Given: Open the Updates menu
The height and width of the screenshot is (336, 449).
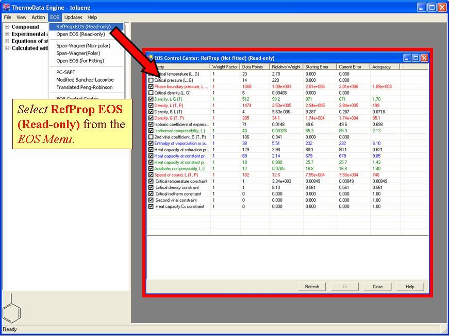Looking at the screenshot, I should pyautogui.click(x=73, y=17).
